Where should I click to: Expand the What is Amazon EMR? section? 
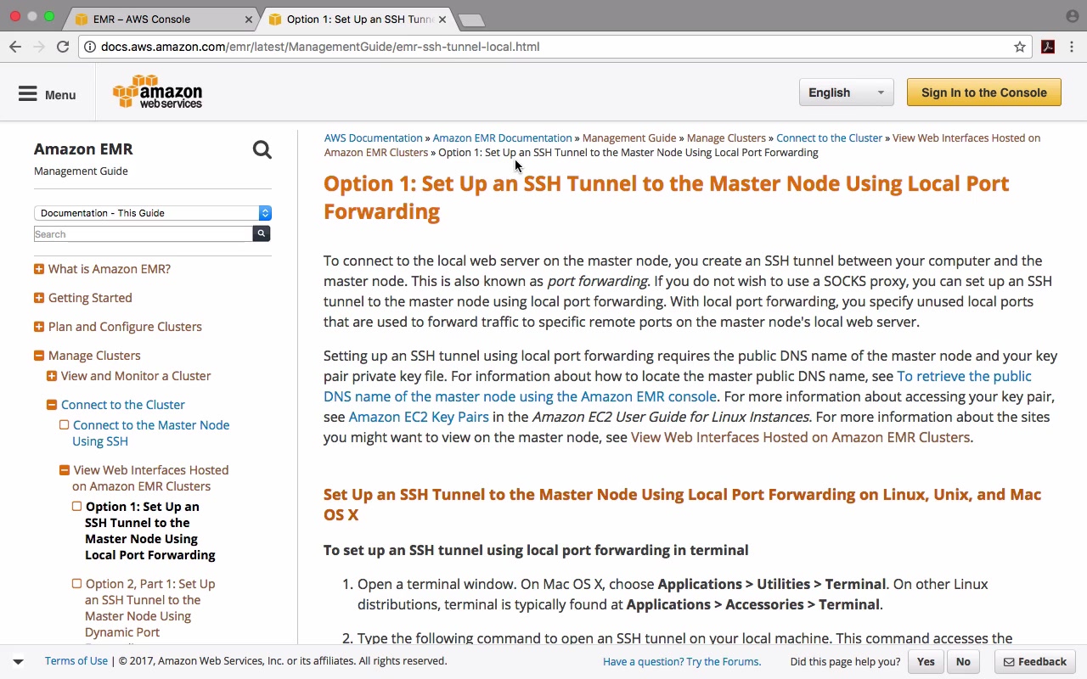click(39, 269)
